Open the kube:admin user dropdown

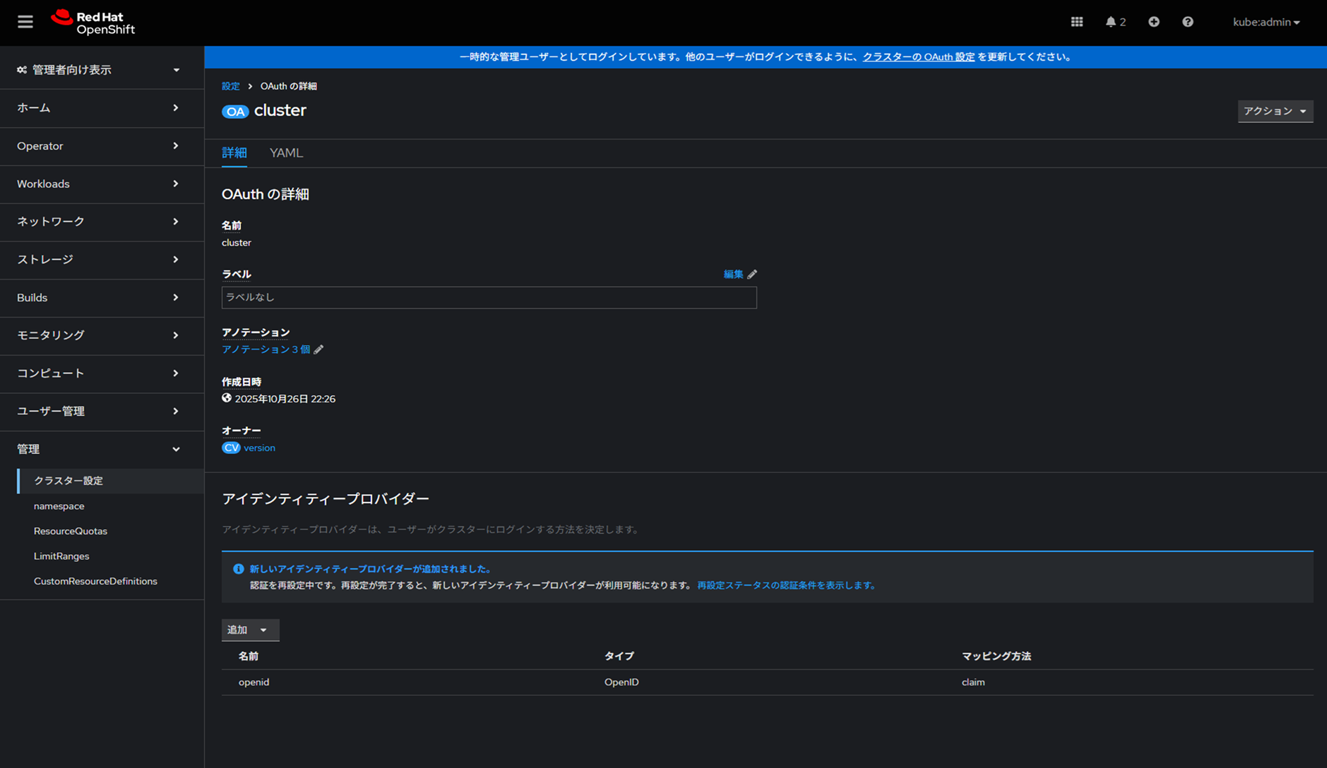[x=1266, y=22]
